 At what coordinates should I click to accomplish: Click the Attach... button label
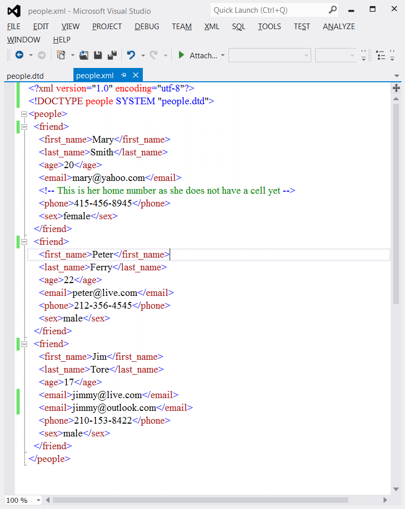coord(204,56)
